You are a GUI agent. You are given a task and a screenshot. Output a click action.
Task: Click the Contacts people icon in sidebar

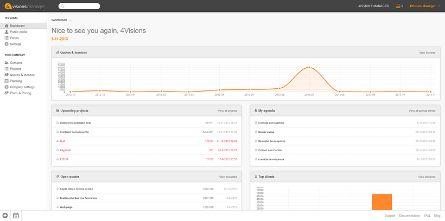[x=6, y=63]
